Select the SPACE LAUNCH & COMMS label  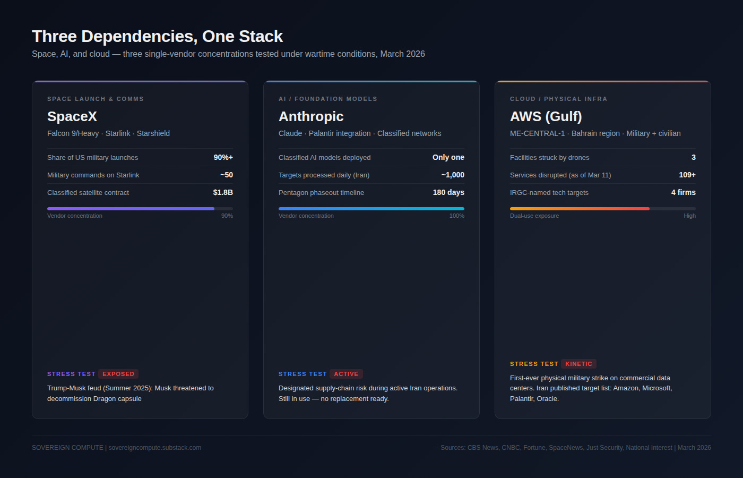click(x=96, y=99)
